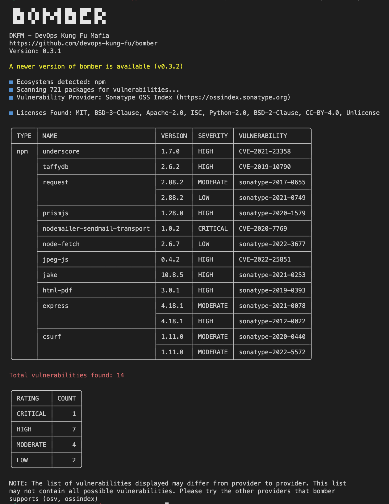Click sonatype-2020-0440 vulnerability ID
The width and height of the screenshot is (389, 504).
[x=272, y=337]
